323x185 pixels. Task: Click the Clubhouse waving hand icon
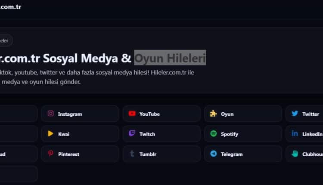pyautogui.click(x=295, y=154)
